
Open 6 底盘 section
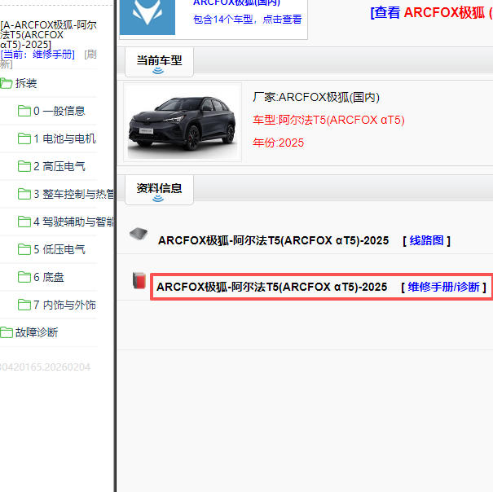[49, 277]
